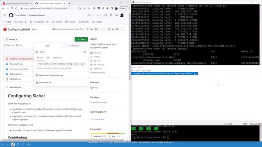Viewport: 262px width, 147px height.
Task: Open the GitHub user avatar menu
Action: coord(122,15)
